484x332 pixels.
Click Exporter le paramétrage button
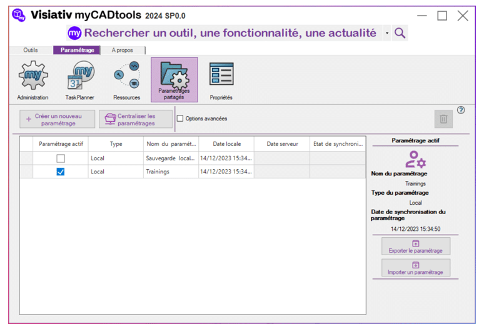coord(416,246)
